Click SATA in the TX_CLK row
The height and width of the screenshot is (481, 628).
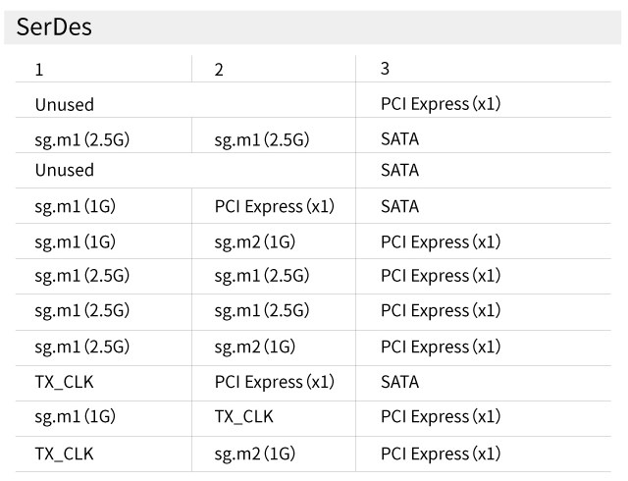[x=399, y=382]
